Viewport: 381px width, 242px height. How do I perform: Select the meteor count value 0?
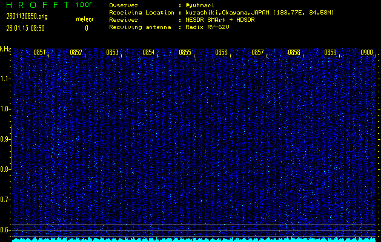(86, 28)
